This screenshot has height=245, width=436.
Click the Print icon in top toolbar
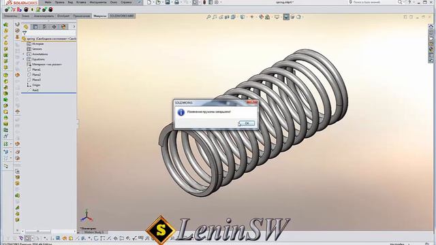(x=176, y=2)
